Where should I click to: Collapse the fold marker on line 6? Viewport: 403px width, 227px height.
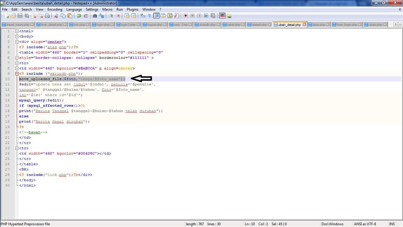coord(17,58)
